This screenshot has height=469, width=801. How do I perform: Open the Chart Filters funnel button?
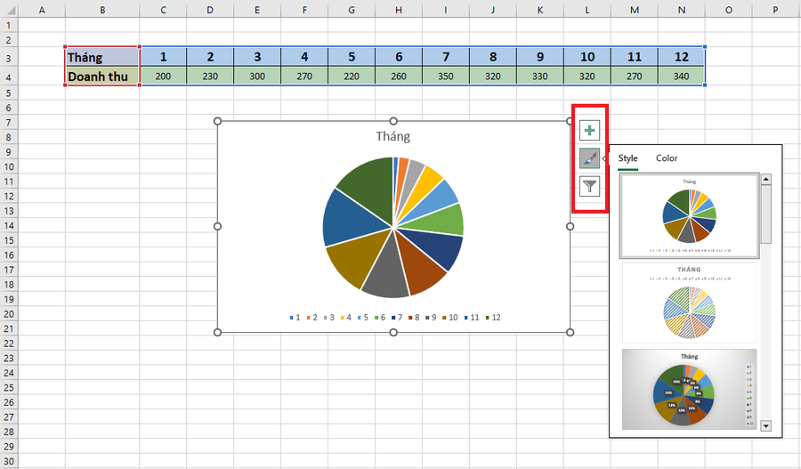[589, 186]
